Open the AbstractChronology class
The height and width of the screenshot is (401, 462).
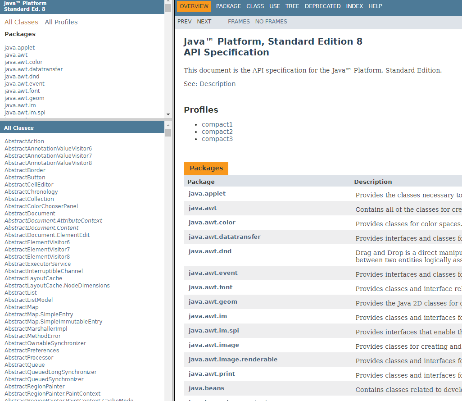point(31,192)
